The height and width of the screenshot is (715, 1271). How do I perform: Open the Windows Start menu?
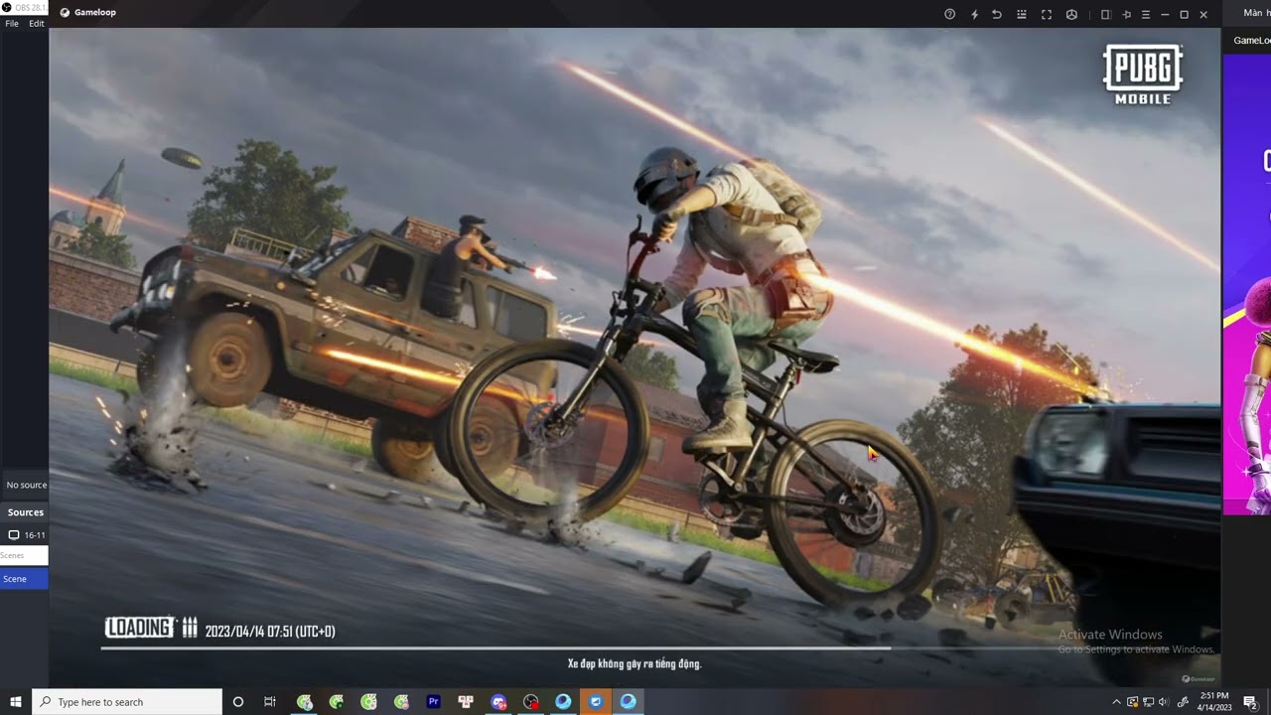point(15,702)
